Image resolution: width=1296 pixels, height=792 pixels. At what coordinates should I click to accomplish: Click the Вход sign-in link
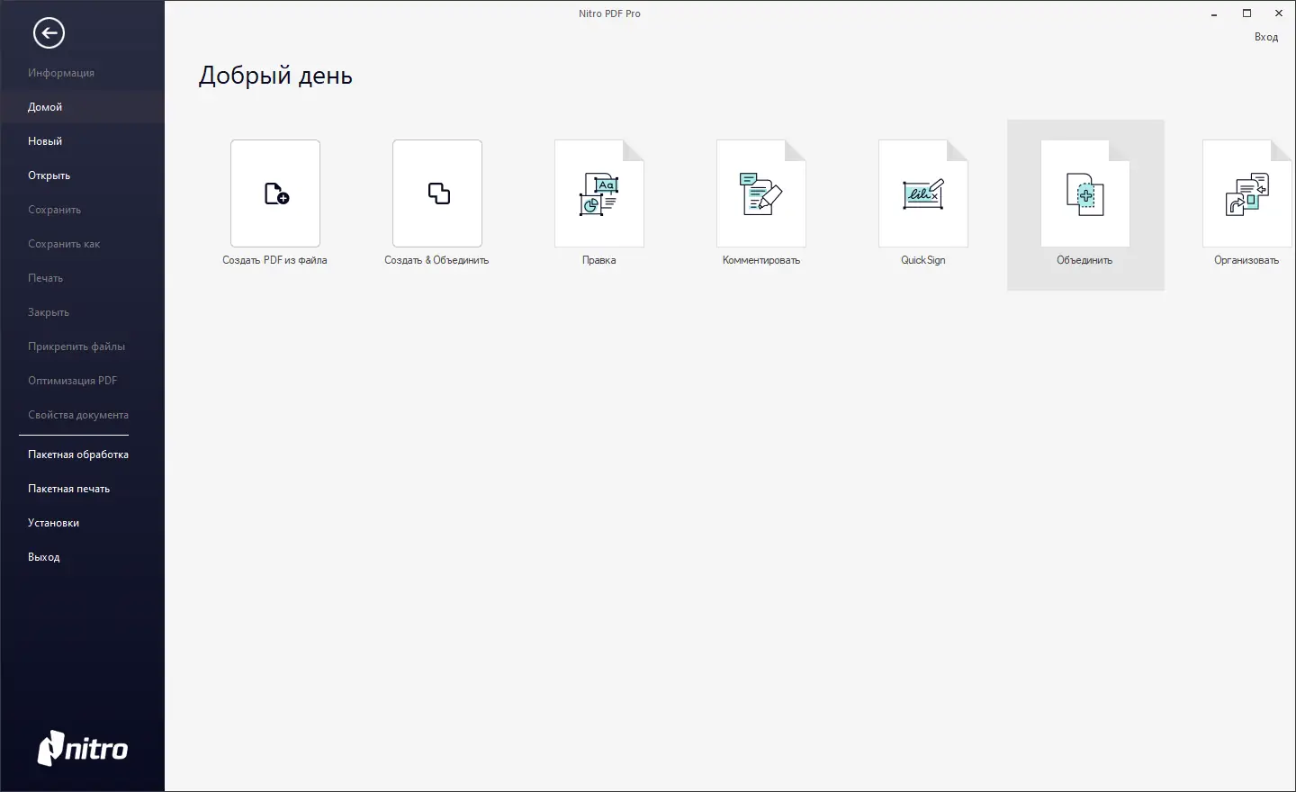click(x=1266, y=37)
